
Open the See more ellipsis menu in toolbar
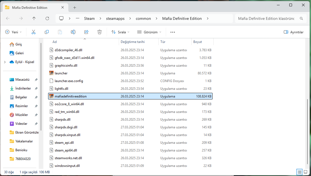coord(173,32)
